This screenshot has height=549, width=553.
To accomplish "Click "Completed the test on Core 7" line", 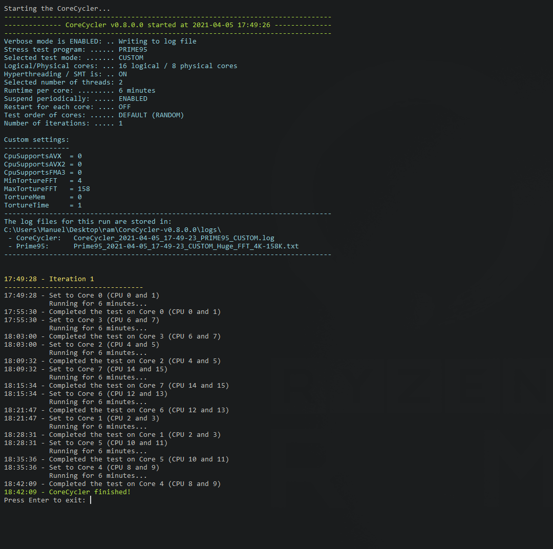I will pyautogui.click(x=116, y=386).
